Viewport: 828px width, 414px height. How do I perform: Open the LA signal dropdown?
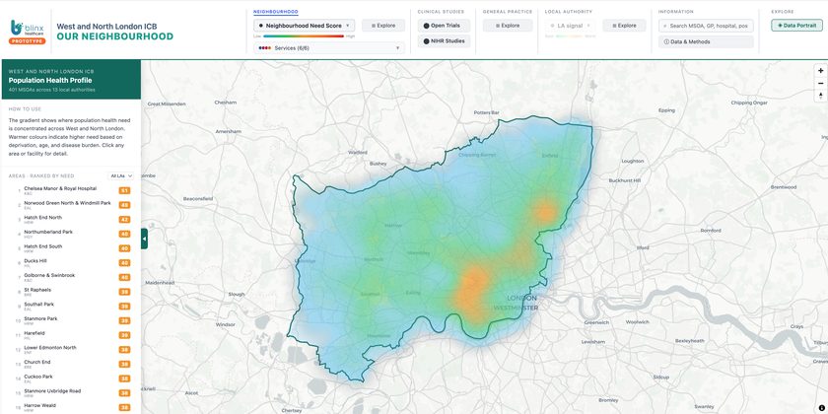pyautogui.click(x=570, y=26)
